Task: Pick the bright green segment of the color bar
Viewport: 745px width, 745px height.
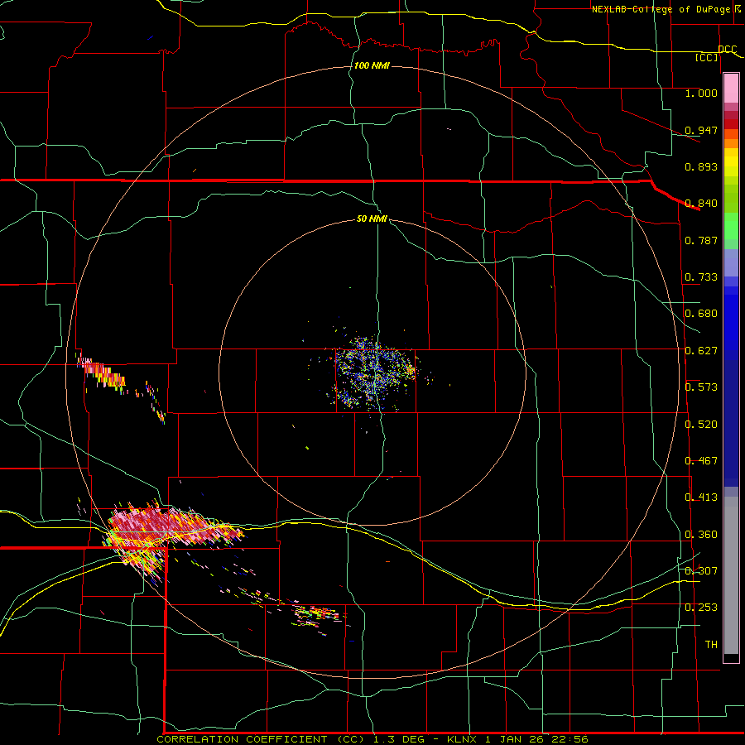Action: (x=731, y=226)
